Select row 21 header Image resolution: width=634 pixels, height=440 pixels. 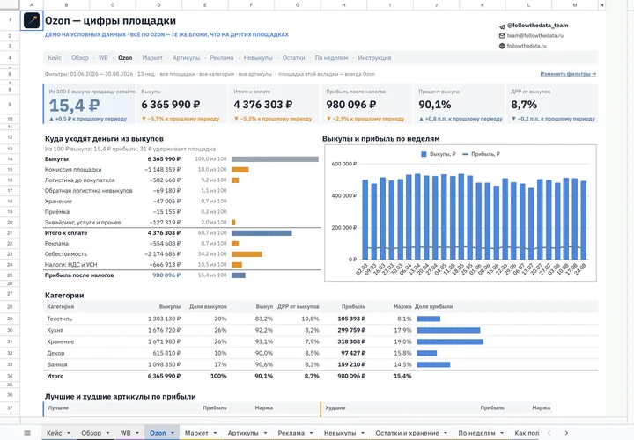(x=10, y=233)
